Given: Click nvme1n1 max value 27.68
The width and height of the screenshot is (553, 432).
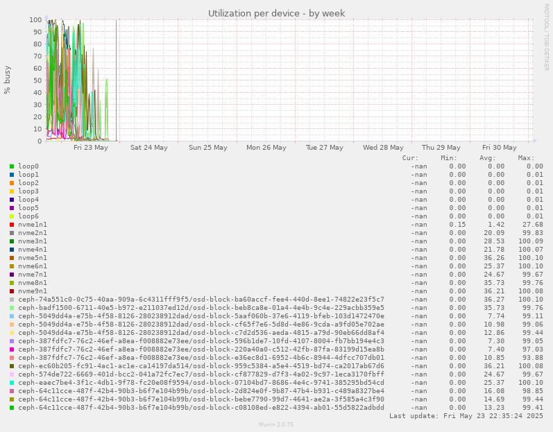Looking at the screenshot, I should [x=533, y=225].
